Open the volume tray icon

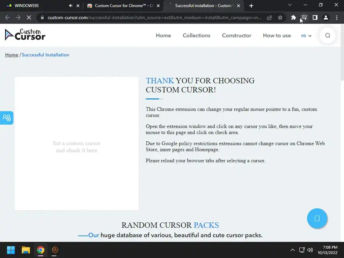[x=310, y=250]
